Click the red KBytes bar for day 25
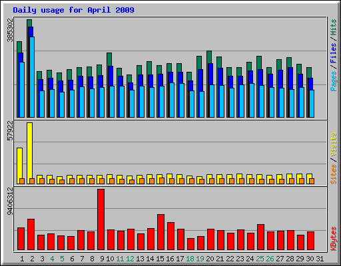 260,237
